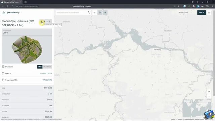Image resolution: width=215 pixels, height=121 pixels.
Task: Click the Display as icon
Action: (x=3, y=67)
